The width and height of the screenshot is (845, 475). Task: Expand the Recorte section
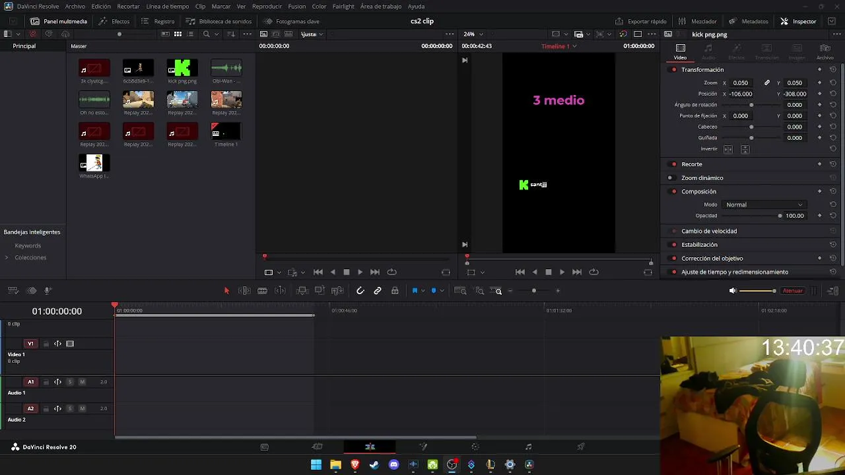pyautogui.click(x=692, y=164)
